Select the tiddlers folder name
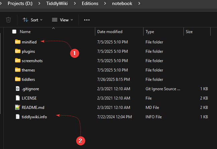The image size is (217, 149). click(x=28, y=80)
